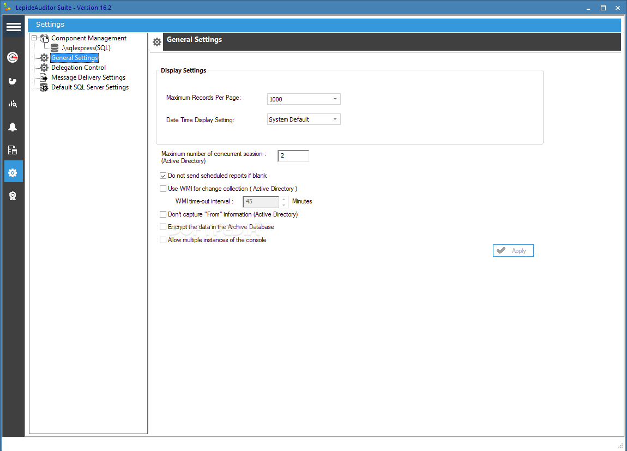Open the reports chart-search sidebar icon
Image resolution: width=627 pixels, height=451 pixels.
13,104
